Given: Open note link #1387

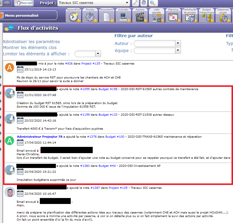Looking at the screenshot, I should tap(95, 188).
